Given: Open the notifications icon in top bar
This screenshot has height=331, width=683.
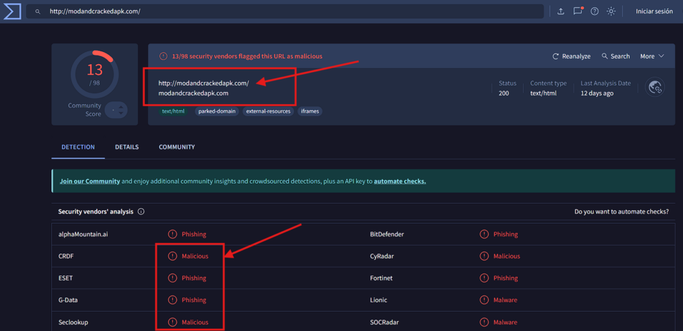Looking at the screenshot, I should [x=578, y=11].
